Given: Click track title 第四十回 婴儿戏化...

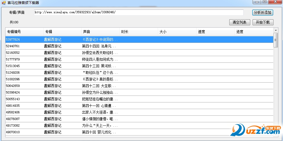Looking at the screenshot, I should (x=99, y=132).
